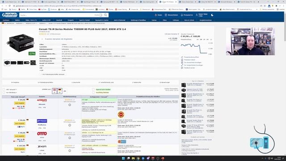Switch to the Produkteigenschaften tab

[x=45, y=82]
